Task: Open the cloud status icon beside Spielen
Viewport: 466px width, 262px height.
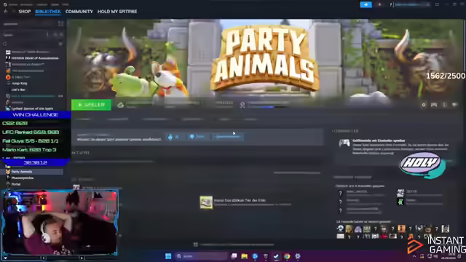Action: pos(120,105)
